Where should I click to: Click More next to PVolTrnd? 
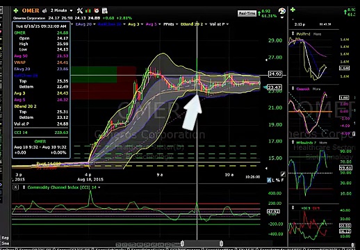[x=317, y=34]
